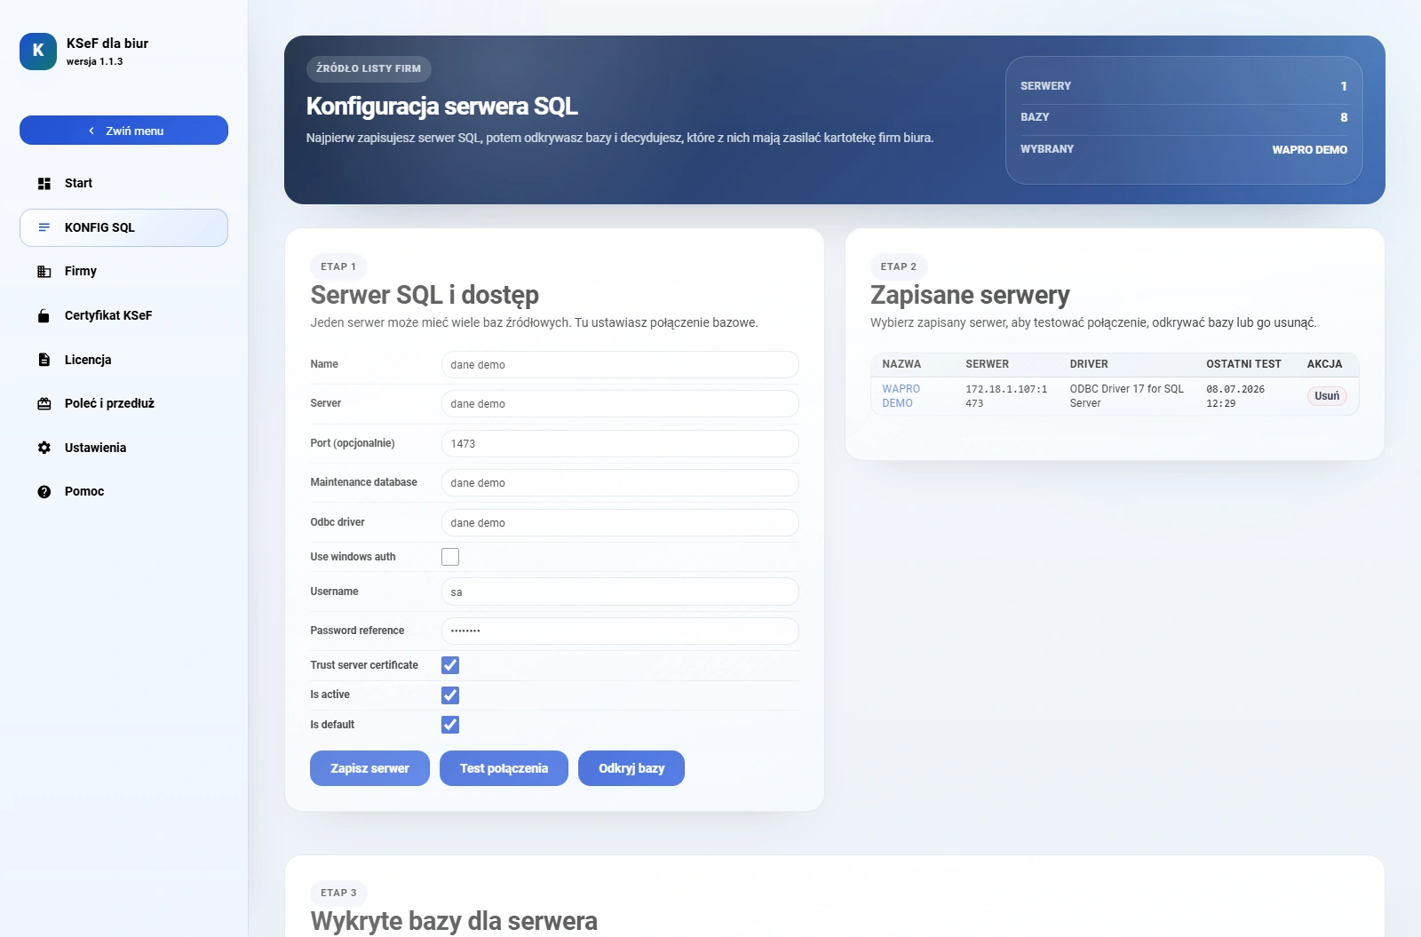
Task: Uncheck the Is active checkbox
Action: pos(450,695)
